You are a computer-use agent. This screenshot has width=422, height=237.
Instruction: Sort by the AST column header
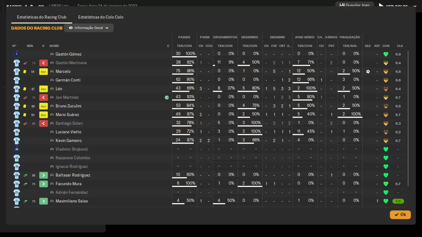tap(377, 46)
